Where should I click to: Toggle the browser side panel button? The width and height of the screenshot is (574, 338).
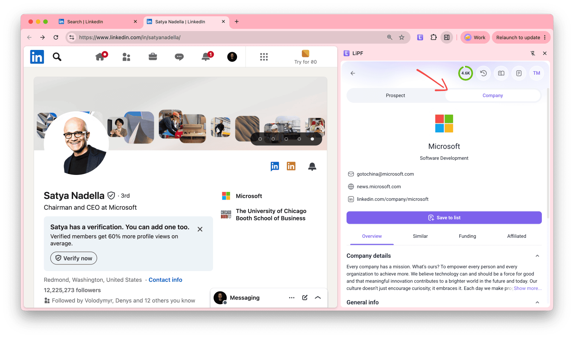(x=447, y=37)
